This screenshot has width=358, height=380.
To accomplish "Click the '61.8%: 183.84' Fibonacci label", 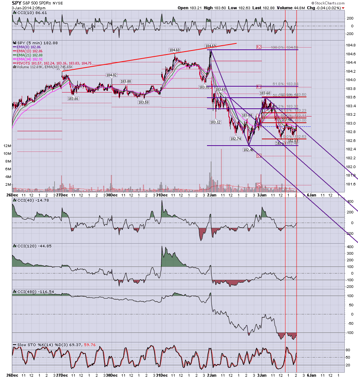I will tap(285, 84).
